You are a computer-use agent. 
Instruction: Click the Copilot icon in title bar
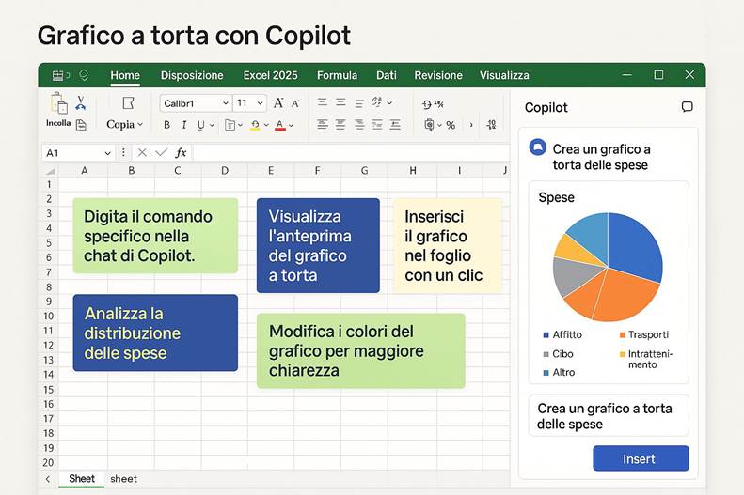point(84,75)
